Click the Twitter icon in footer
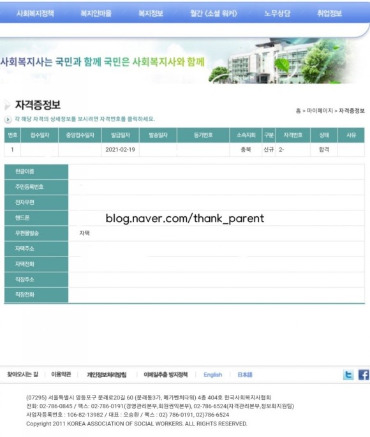370x437 pixels. (348, 374)
